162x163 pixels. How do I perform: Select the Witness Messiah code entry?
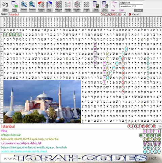coord(11,135)
